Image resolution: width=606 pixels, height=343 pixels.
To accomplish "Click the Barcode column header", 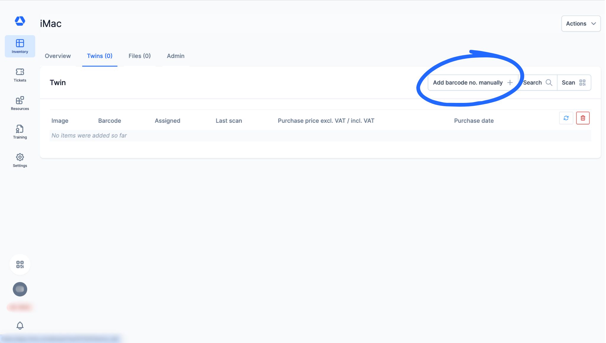I will pyautogui.click(x=109, y=121).
